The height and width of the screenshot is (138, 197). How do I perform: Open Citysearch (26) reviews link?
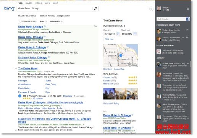tap(110, 77)
